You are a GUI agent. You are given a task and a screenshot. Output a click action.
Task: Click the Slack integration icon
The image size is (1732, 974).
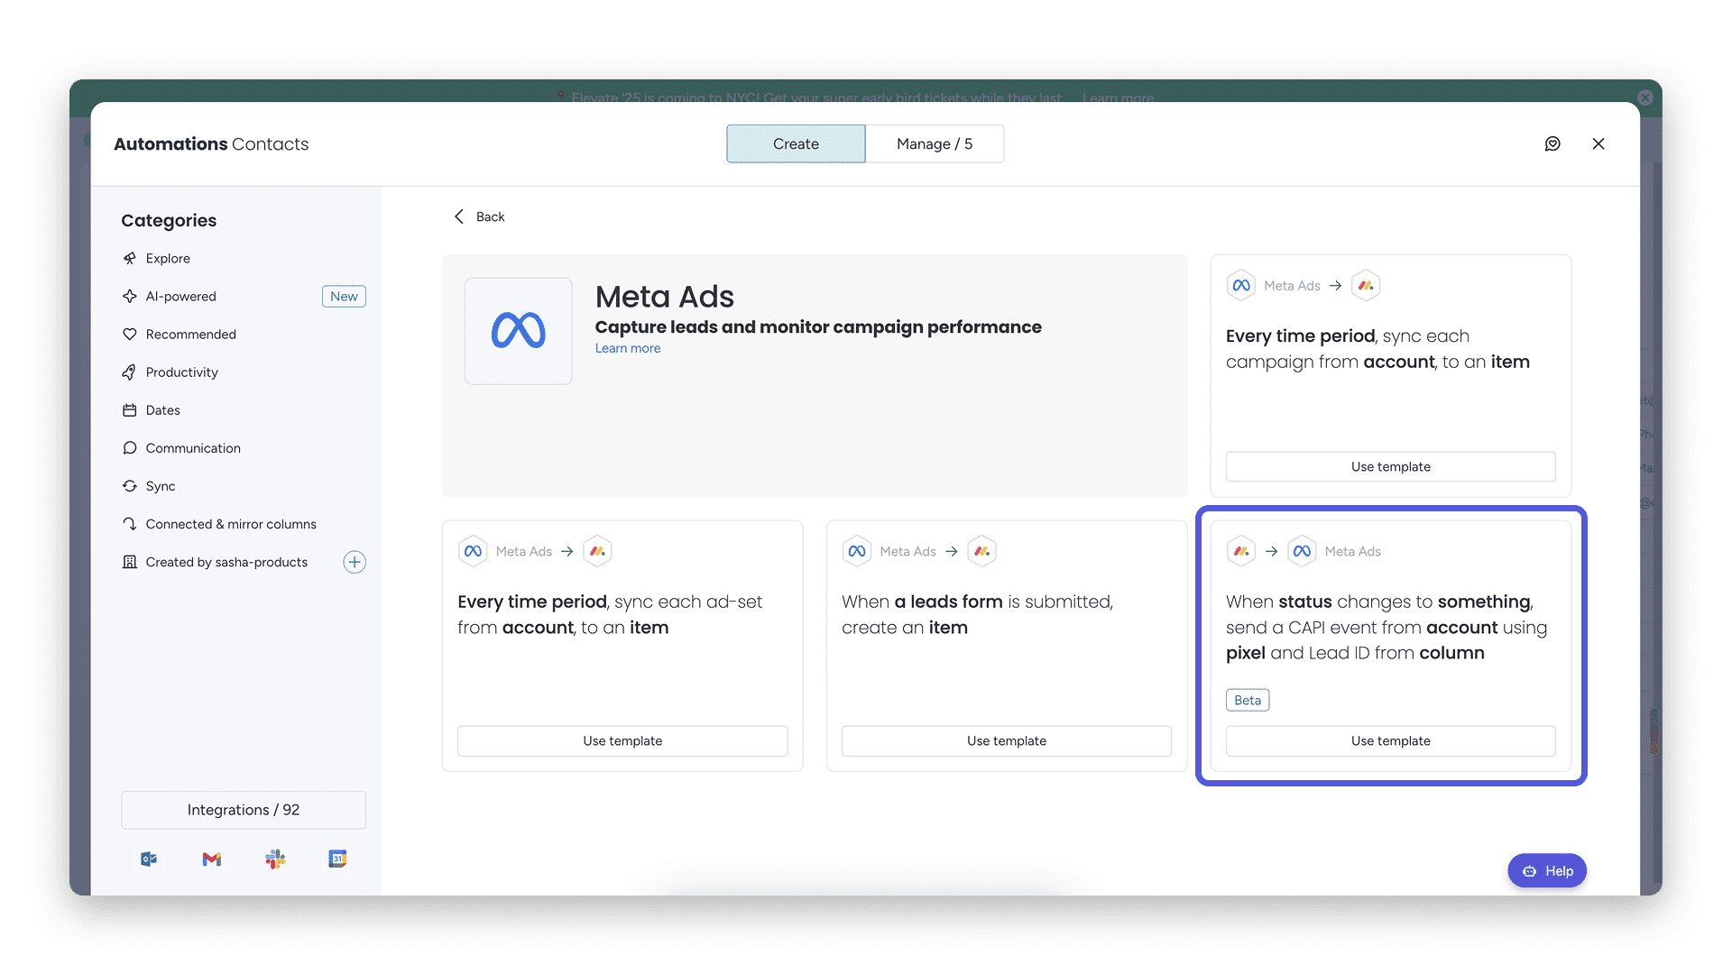[x=275, y=859]
